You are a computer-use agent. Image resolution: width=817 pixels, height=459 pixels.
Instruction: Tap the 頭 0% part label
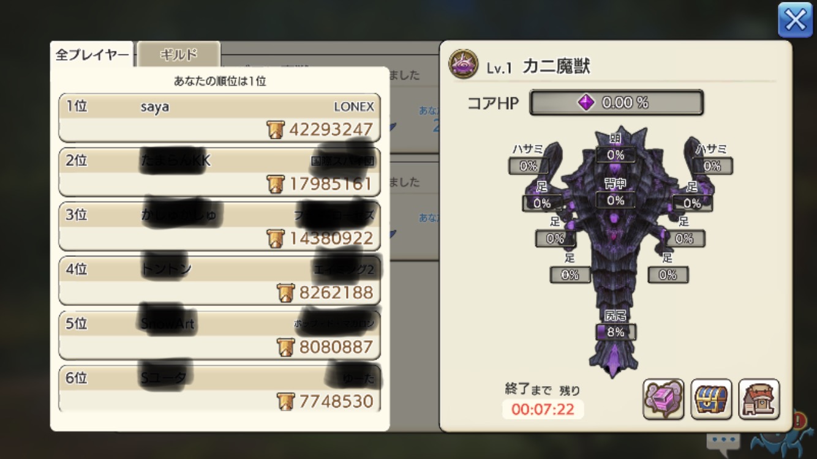(x=616, y=155)
